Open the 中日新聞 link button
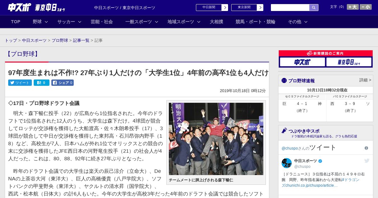378x198 pixels. (x=209, y=8)
